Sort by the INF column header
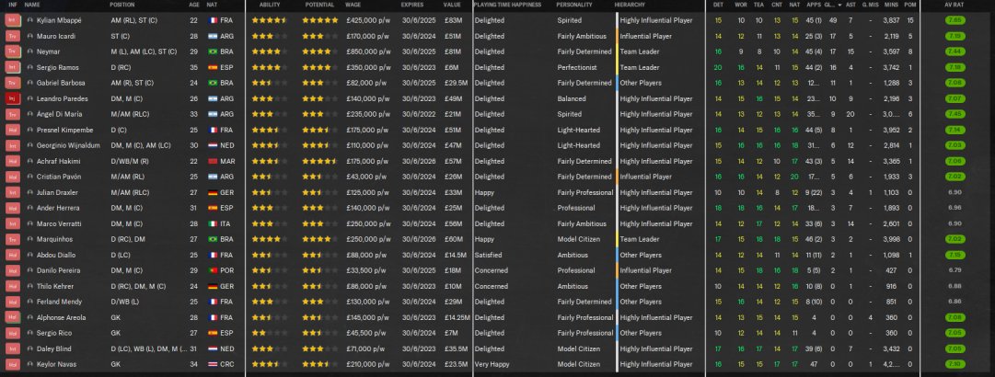Screen dimensions: 995x377 [13, 5]
